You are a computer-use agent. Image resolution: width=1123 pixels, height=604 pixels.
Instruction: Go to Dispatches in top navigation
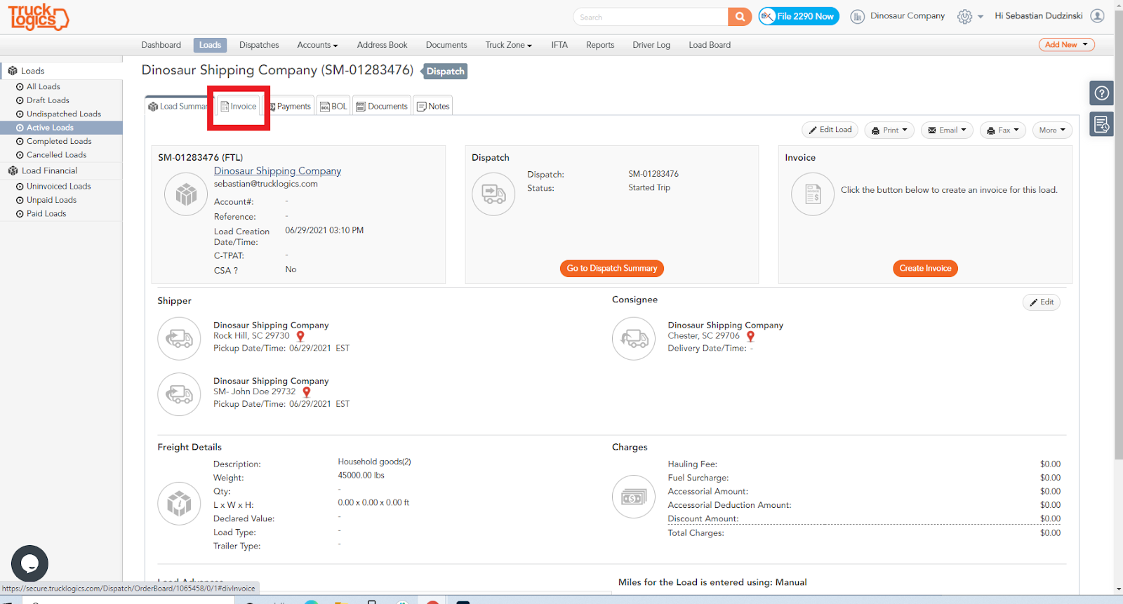[x=259, y=45]
